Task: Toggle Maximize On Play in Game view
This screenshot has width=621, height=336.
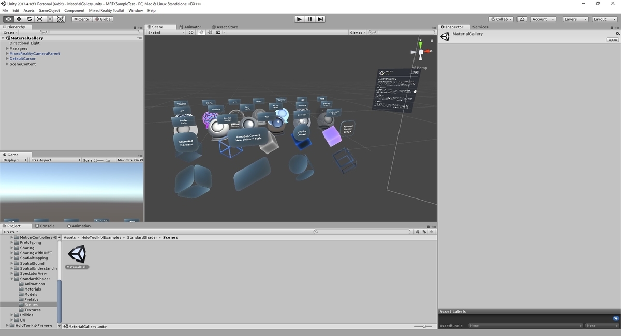Action: click(129, 160)
